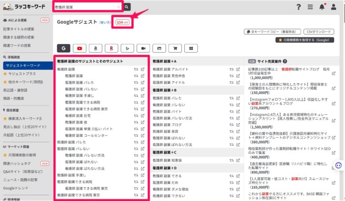Click the 380,000円 デジタルコンテンツショップ listing
The width and height of the screenshot is (345, 201).
(289, 137)
